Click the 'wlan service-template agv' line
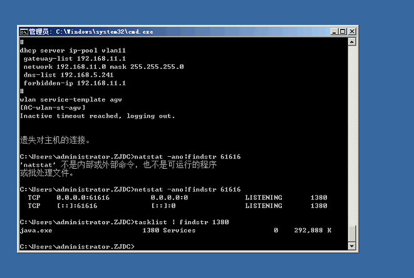The image size is (414, 278). [x=71, y=99]
